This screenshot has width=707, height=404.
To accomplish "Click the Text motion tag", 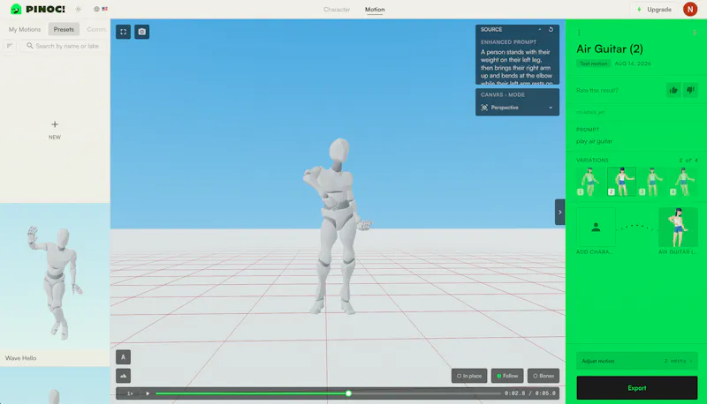I will point(593,64).
